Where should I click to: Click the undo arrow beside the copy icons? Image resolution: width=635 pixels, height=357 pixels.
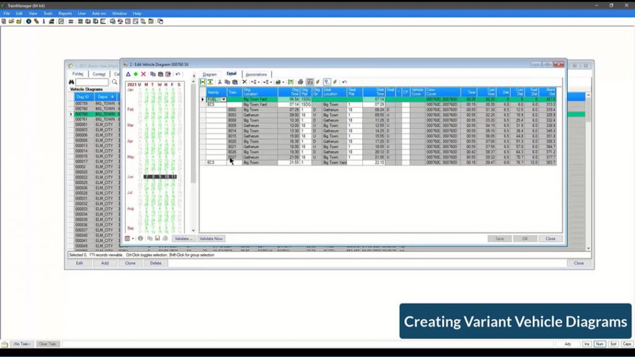click(x=178, y=74)
